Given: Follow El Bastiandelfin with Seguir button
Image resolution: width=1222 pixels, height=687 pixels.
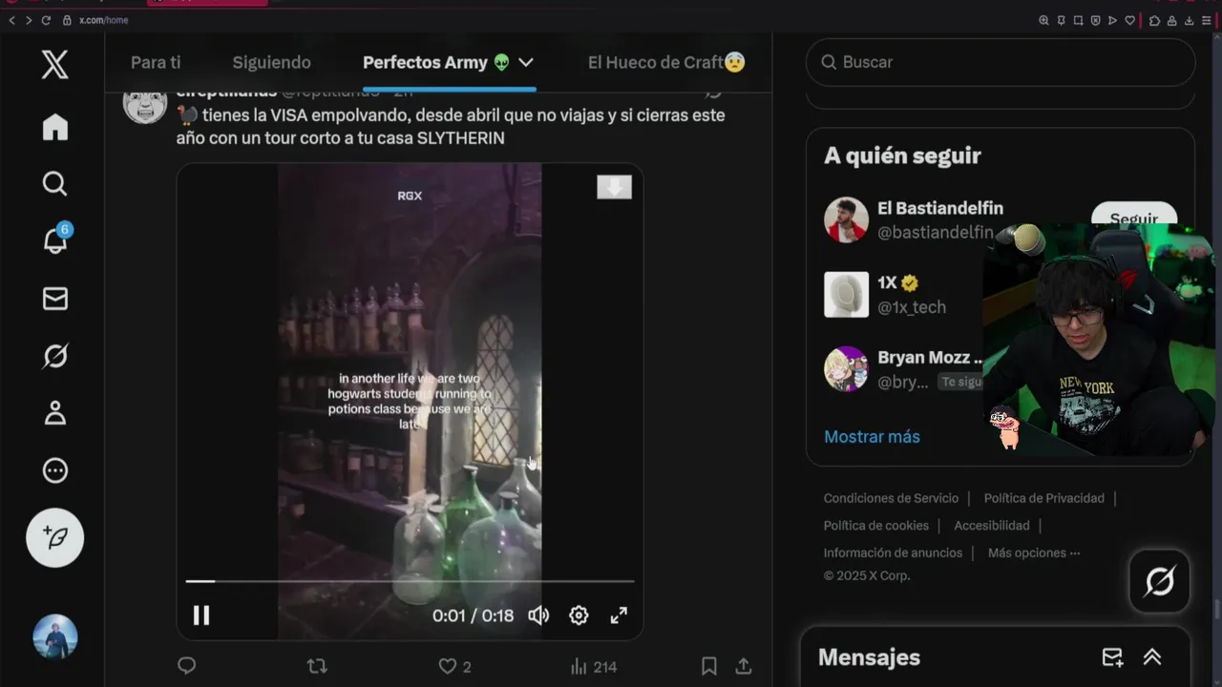Looking at the screenshot, I should point(1134,219).
